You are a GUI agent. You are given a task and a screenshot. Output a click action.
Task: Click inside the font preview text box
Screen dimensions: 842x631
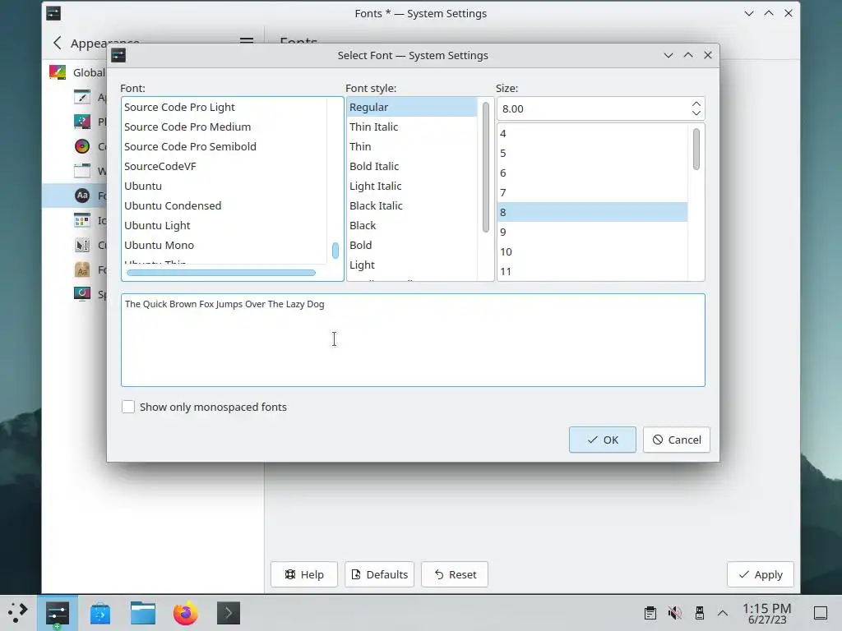coord(413,339)
